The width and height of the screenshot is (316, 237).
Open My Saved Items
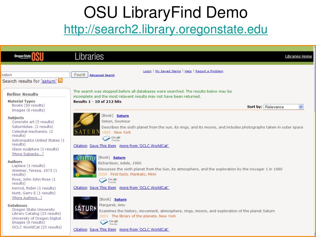(x=168, y=71)
